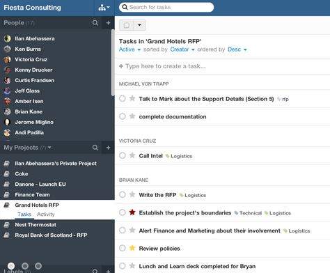Open the Desc order dropdown
The width and height of the screenshot is (330, 273).
pos(237,49)
